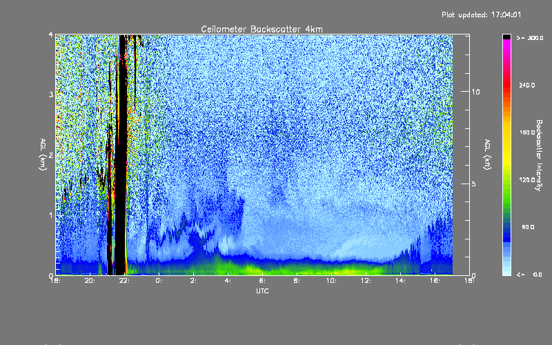Click the '0:' UTC time tick label

[159, 281]
